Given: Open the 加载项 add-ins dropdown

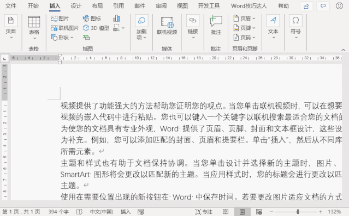Looking at the screenshot, I should tap(141, 28).
